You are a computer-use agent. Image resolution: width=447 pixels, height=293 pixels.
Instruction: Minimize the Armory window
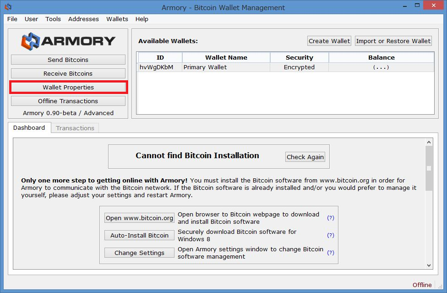click(405, 6)
